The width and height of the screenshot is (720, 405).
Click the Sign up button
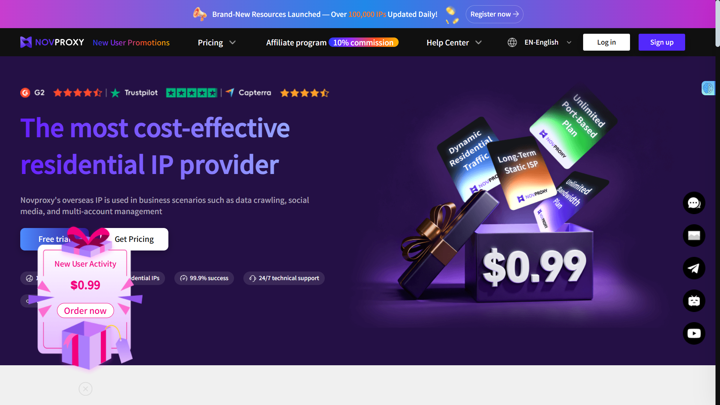[x=661, y=42]
